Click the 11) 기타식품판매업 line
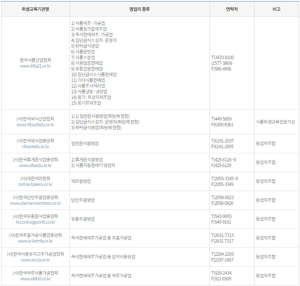 coord(88,80)
